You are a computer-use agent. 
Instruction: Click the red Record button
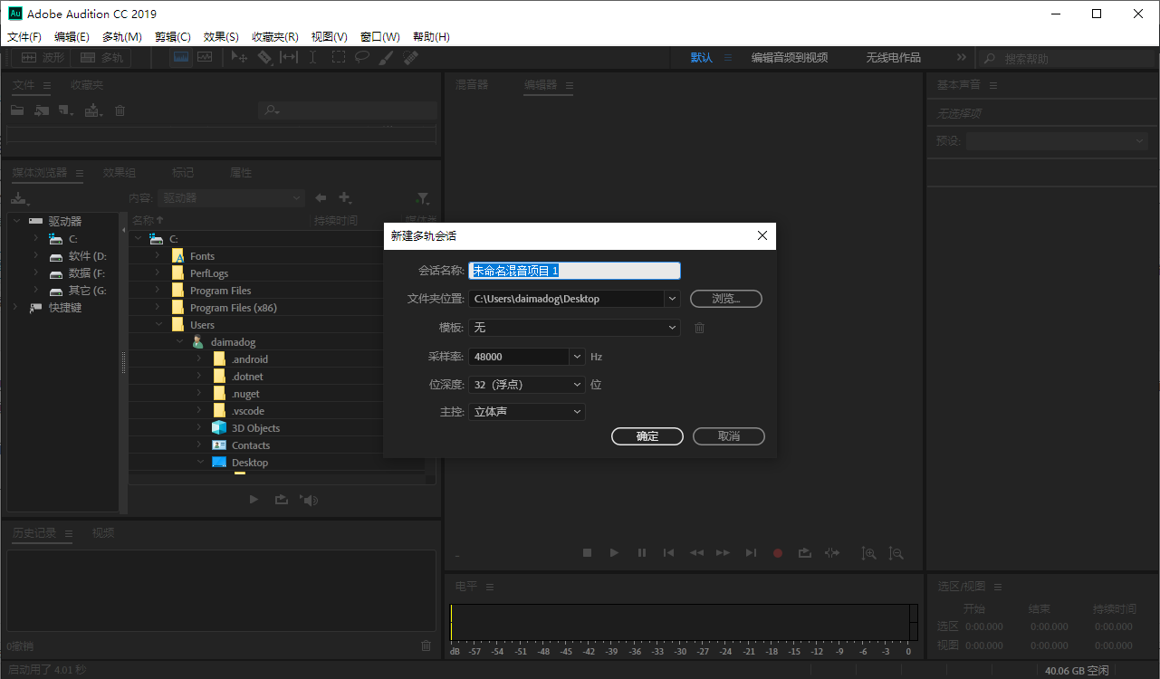777,552
